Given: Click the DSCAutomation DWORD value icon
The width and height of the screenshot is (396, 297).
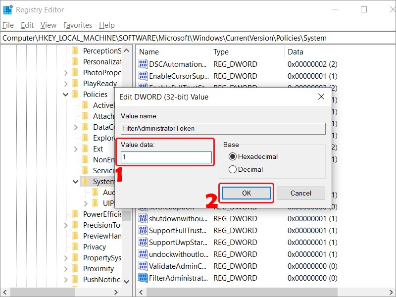Looking at the screenshot, I should click(x=143, y=64).
